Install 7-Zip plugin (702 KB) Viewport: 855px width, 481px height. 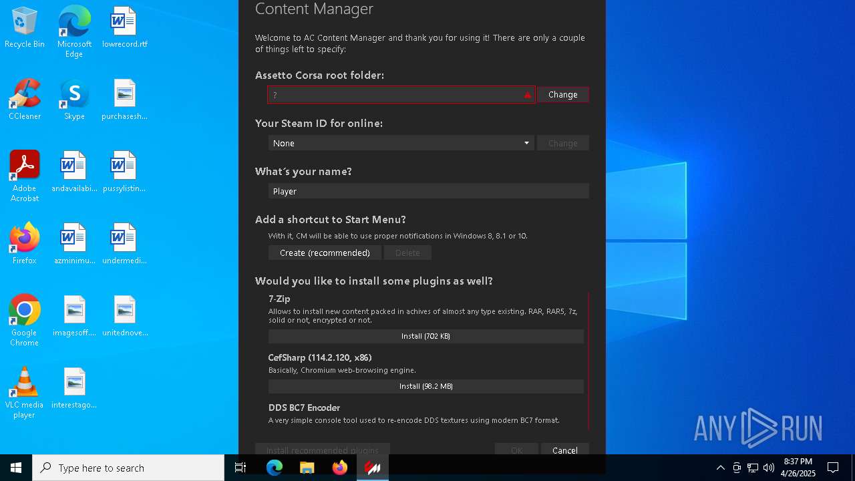(425, 336)
